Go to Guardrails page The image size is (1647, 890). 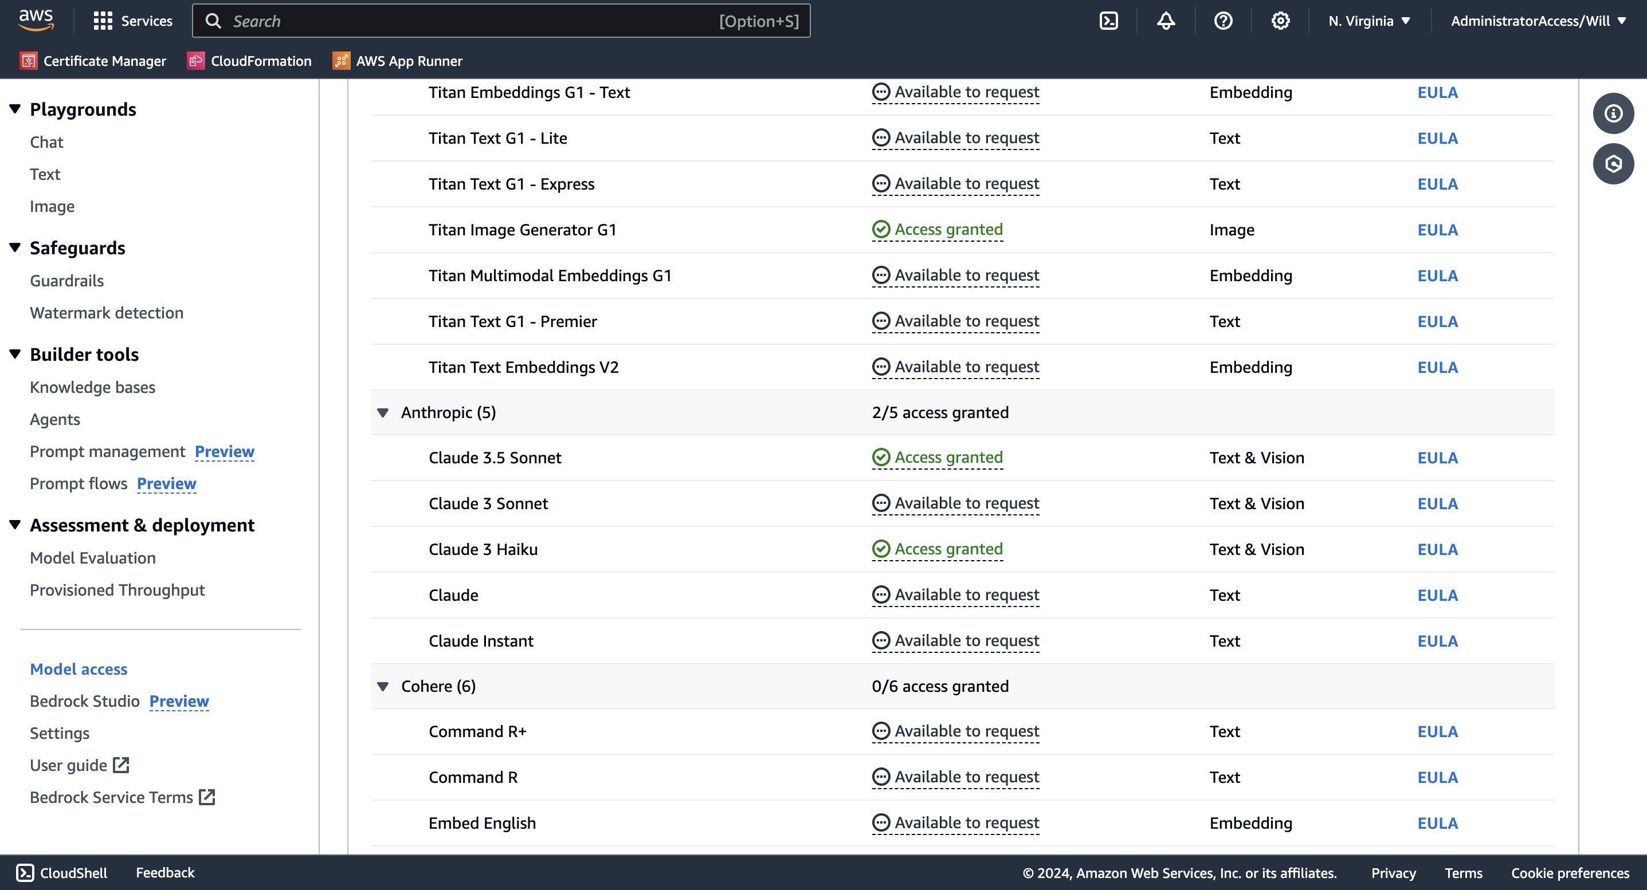(x=67, y=281)
